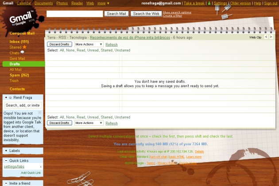
Task: Open the Privacy Policy link
Action: tap(167, 163)
